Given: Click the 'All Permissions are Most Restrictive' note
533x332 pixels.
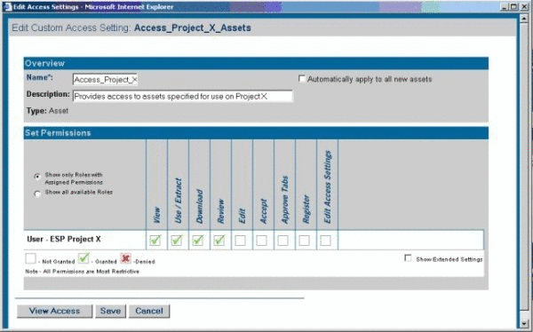Looking at the screenshot, I should [91, 272].
